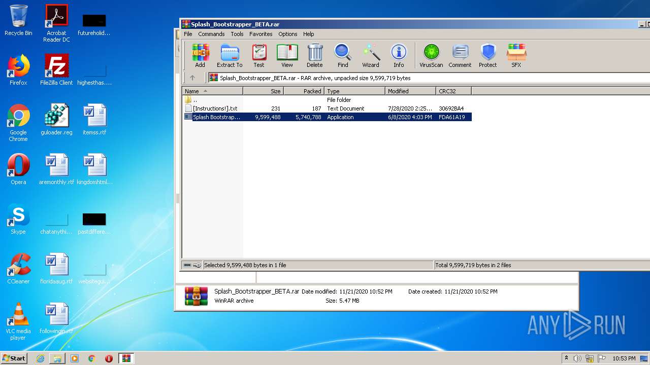Select Splash_Bootstrapper_BETA.rar icon in Explorer details pane
650x365 pixels.
point(196,296)
